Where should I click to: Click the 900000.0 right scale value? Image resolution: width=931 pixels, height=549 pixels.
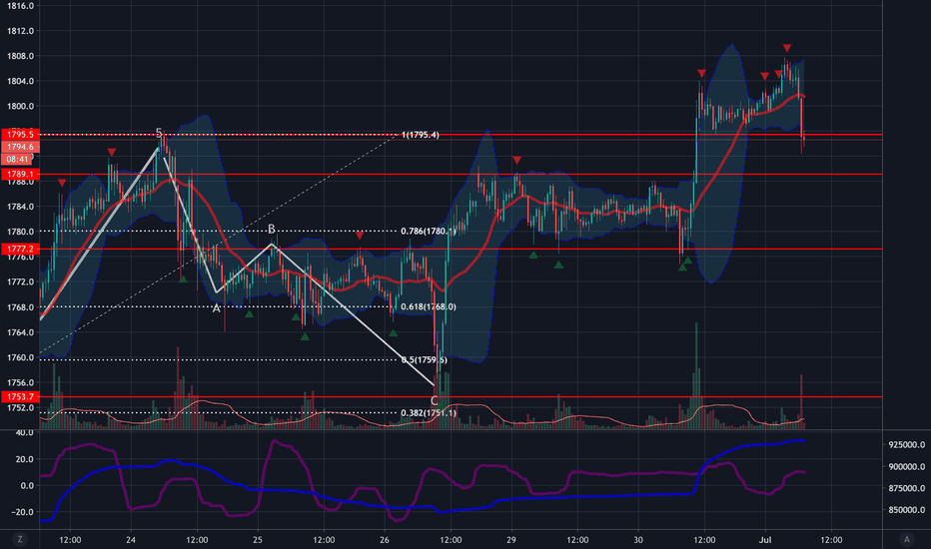(x=906, y=466)
